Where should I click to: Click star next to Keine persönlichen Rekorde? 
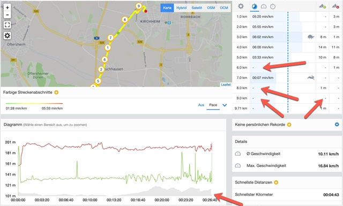pyautogui.click(x=289, y=125)
